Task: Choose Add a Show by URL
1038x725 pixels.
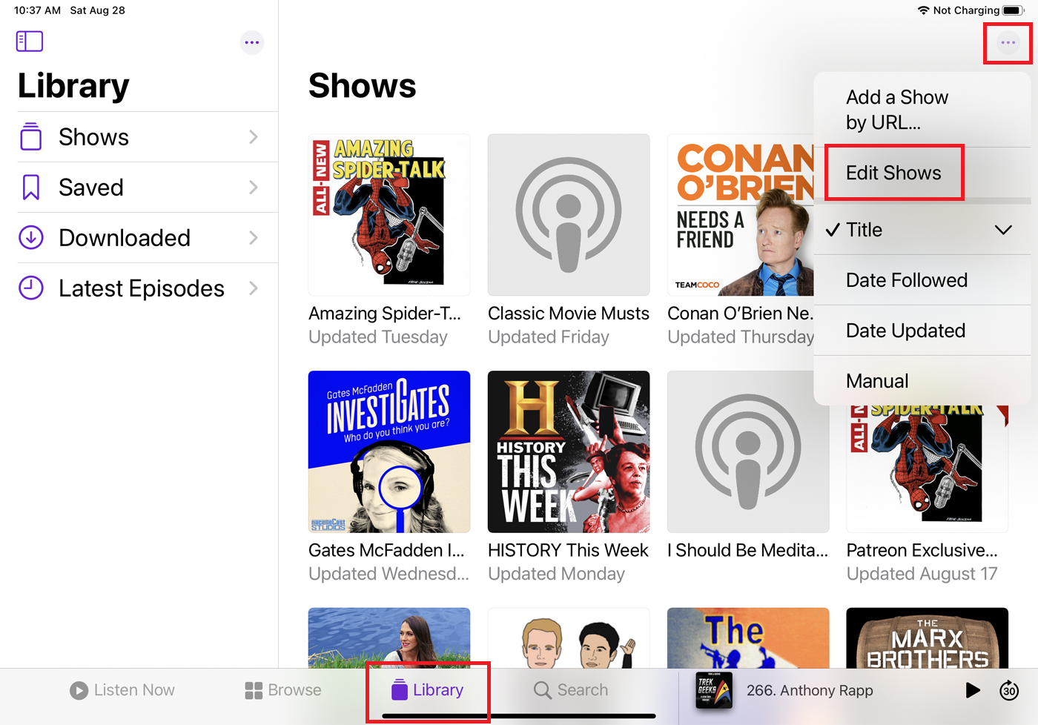Action: pyautogui.click(x=922, y=110)
